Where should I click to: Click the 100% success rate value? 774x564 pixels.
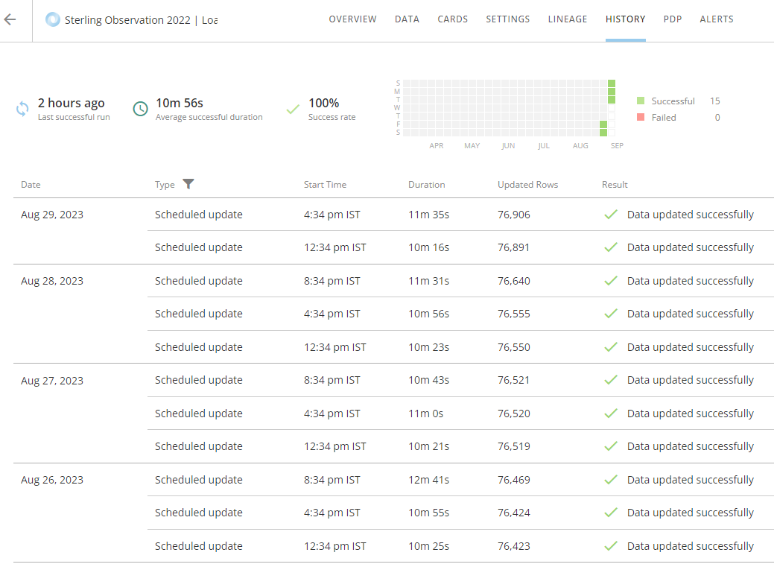(x=324, y=103)
